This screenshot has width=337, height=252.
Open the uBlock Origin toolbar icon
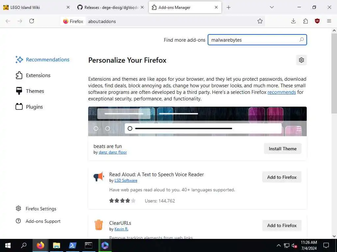coord(317,21)
